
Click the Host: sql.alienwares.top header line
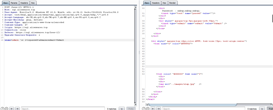[19, 10]
